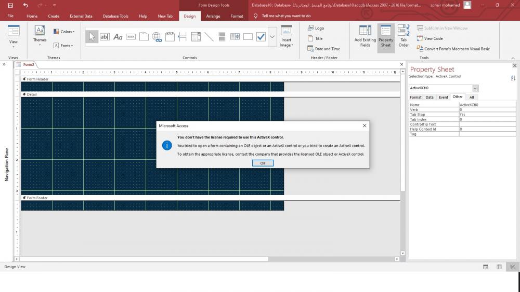520x292 pixels.
Task: Choose the List Box control
Action: pyautogui.click(x=235, y=37)
